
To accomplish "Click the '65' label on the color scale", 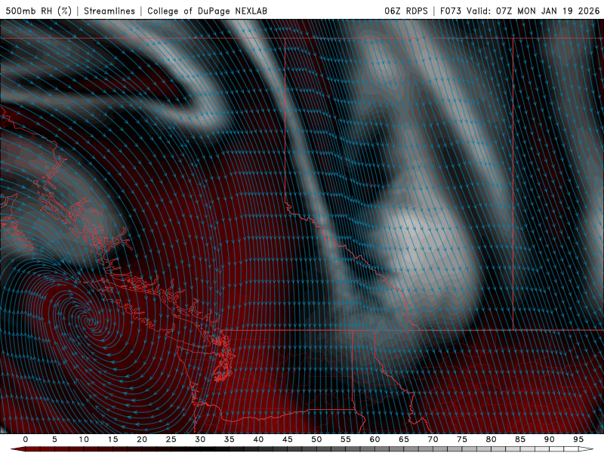I will [404, 439].
